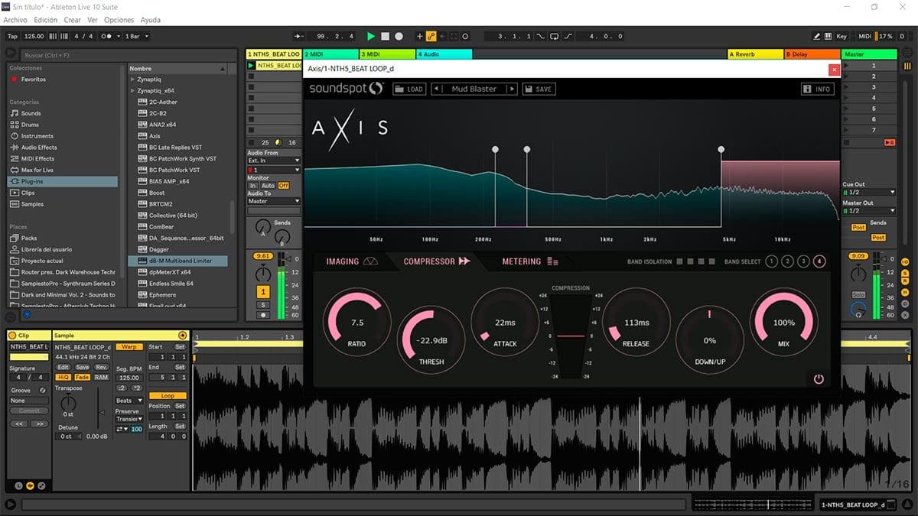Set track Monitor to Auto
The height and width of the screenshot is (516, 918).
[268, 186]
